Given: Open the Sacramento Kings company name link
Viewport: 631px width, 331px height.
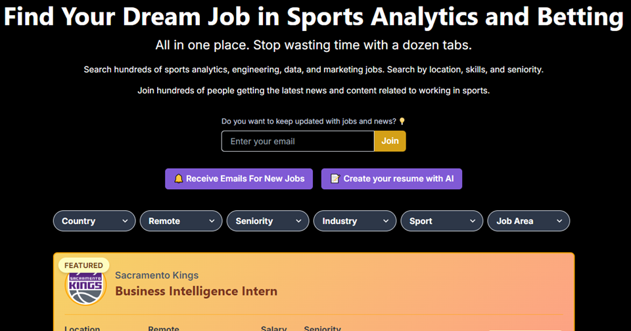Looking at the screenshot, I should click(x=156, y=275).
